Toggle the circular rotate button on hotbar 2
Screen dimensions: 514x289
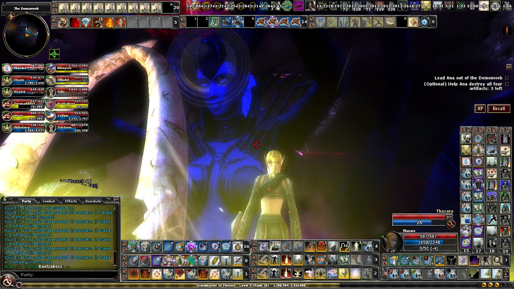click(255, 276)
